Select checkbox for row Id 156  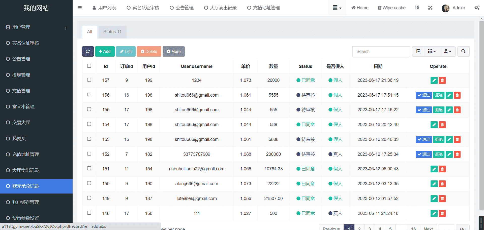89,95
